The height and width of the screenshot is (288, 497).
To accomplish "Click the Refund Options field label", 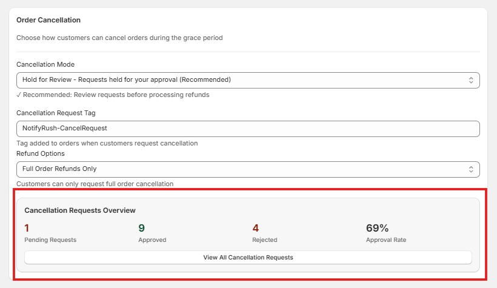I will (41, 153).
